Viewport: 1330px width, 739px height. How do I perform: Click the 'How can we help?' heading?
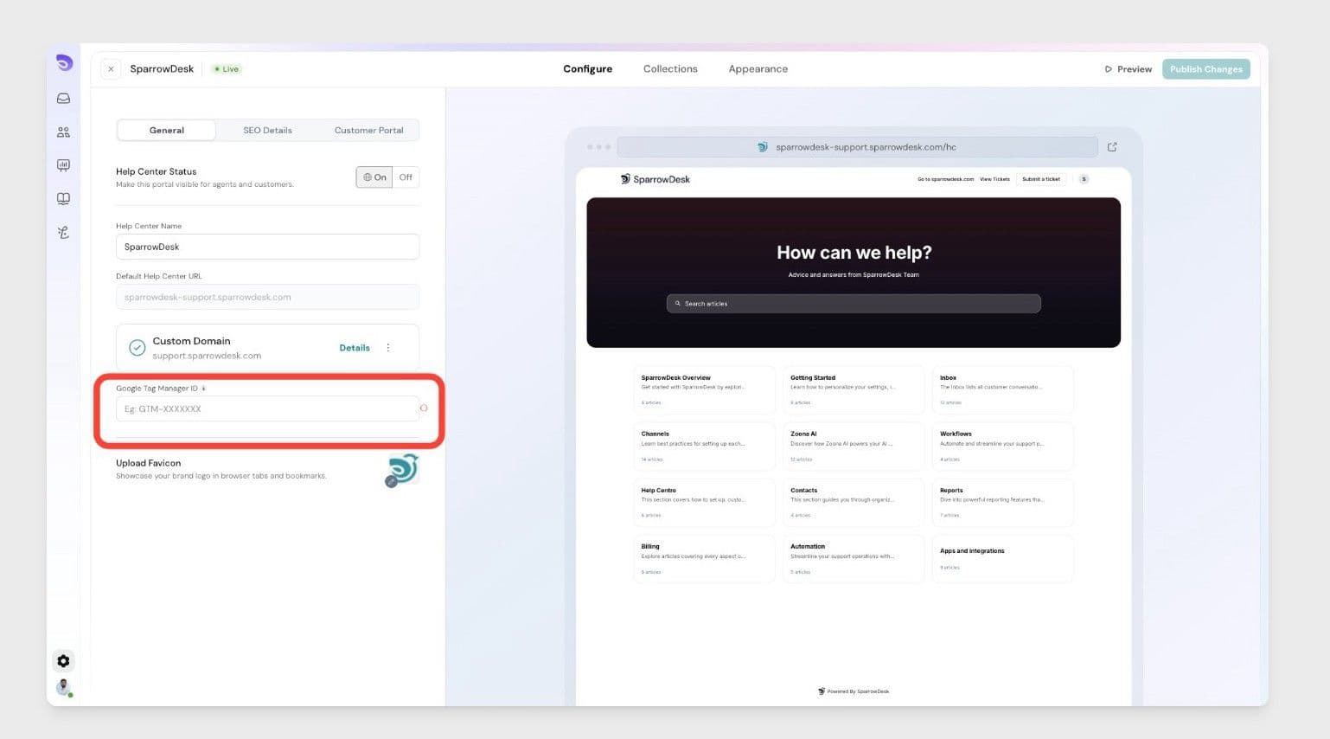[854, 253]
